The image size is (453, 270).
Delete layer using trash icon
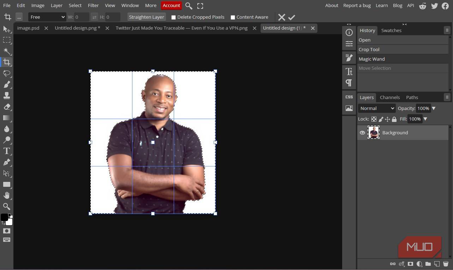(446, 264)
